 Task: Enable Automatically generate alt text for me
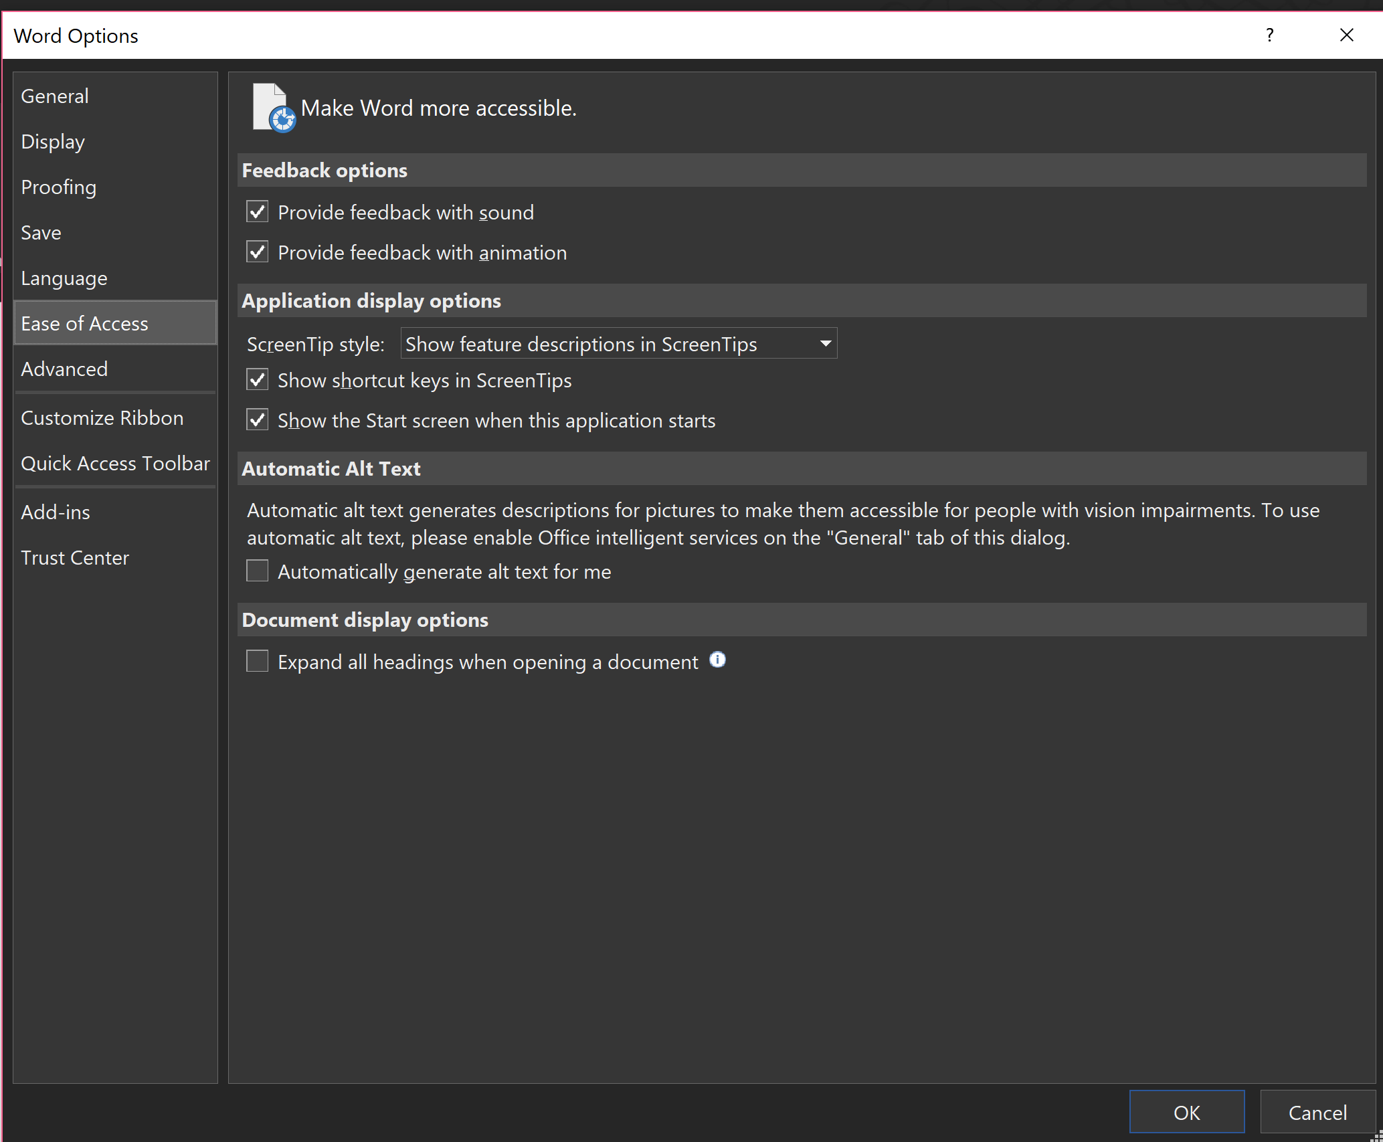coord(258,571)
